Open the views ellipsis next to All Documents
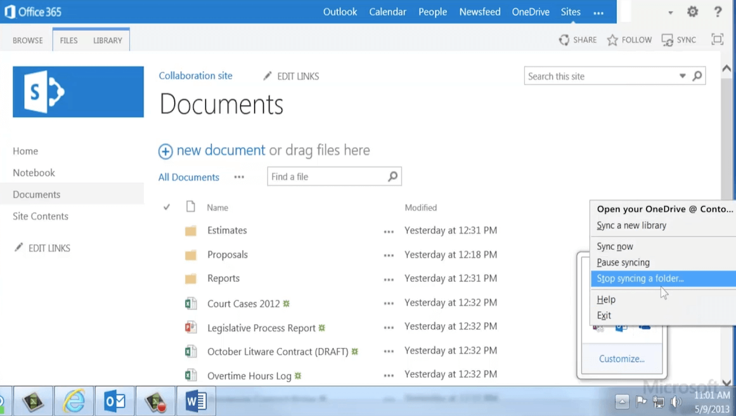The width and height of the screenshot is (736, 416). click(x=239, y=177)
